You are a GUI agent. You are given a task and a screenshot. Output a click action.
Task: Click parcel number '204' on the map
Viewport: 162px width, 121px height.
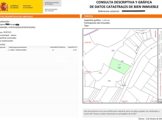pyautogui.click(x=109, y=81)
